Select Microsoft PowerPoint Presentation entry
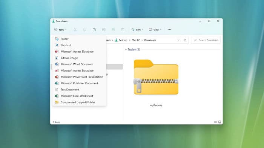 79,77
